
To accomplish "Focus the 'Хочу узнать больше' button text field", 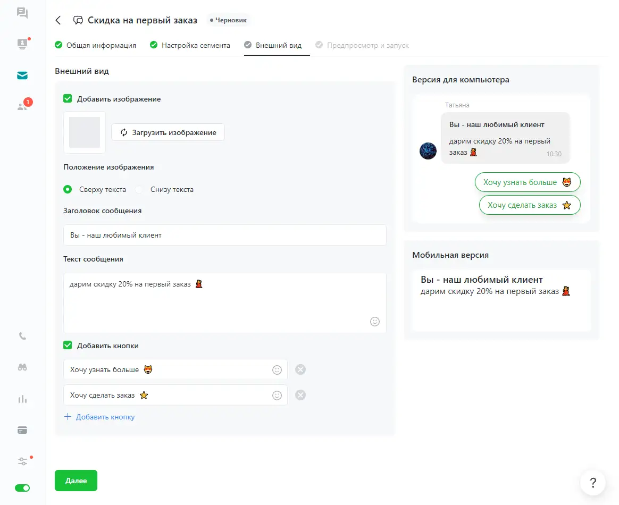I will point(175,369).
